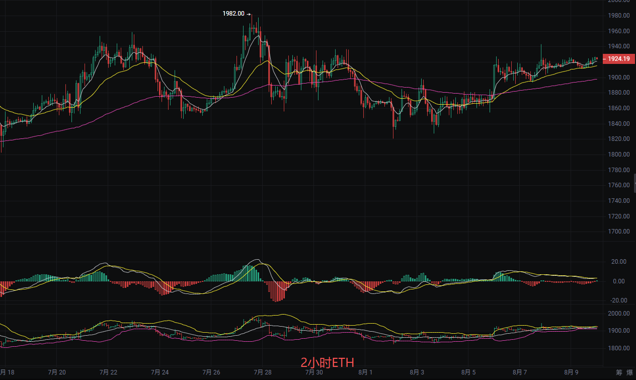Click the 7月 30 date label

(314, 372)
